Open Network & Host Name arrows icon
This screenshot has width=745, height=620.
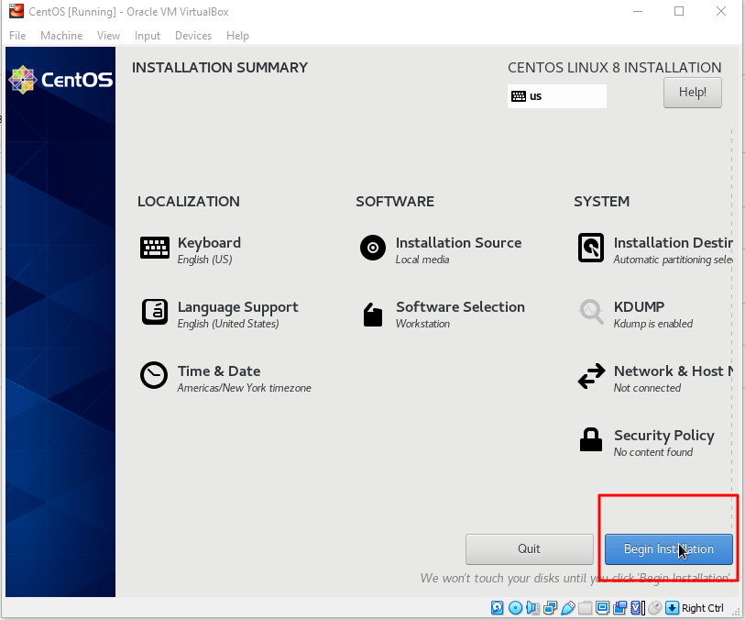click(591, 376)
